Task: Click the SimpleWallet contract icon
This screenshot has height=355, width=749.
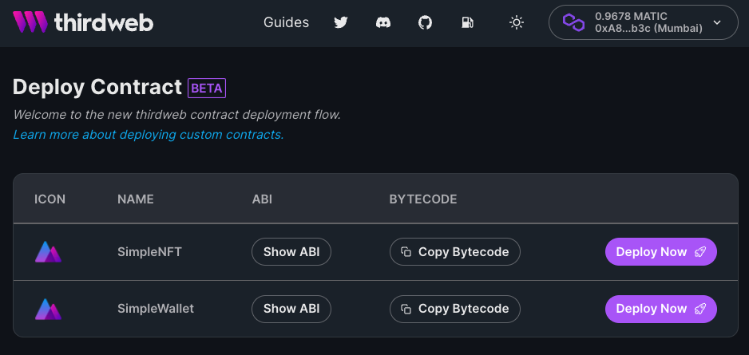Action: [x=49, y=309]
